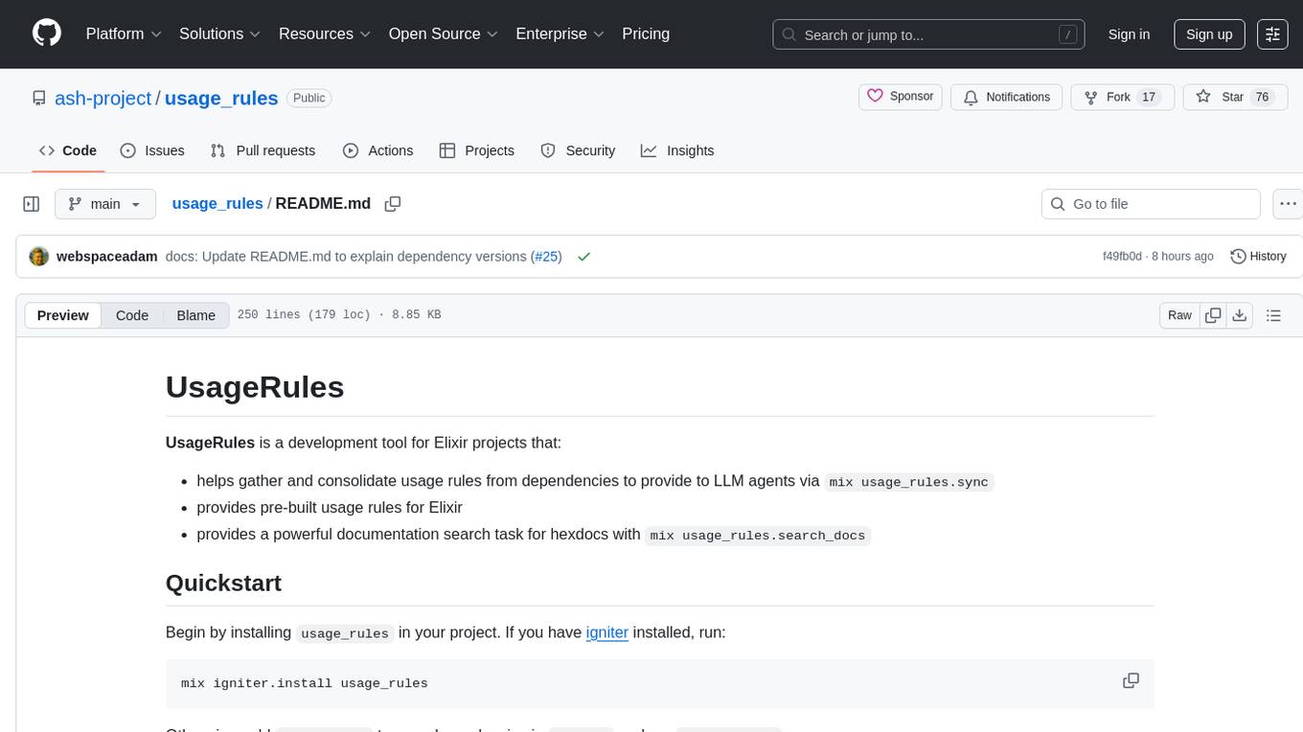Switch to the Code tab
The width and height of the screenshot is (1303, 732).
(x=68, y=150)
